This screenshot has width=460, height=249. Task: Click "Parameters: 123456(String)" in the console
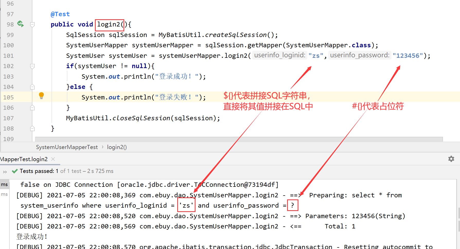[x=355, y=216]
